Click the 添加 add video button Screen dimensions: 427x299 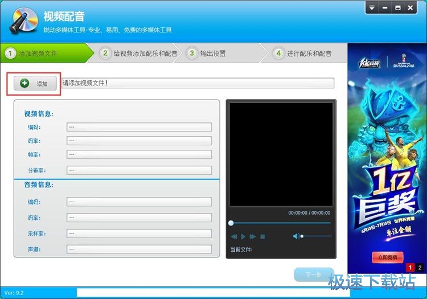(x=35, y=83)
